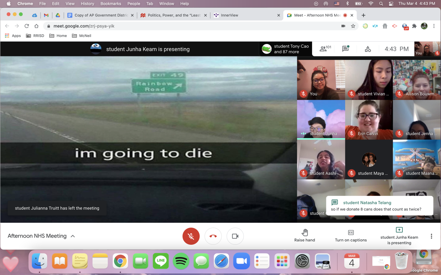Open macOS Control Center in menu bar

click(391, 4)
